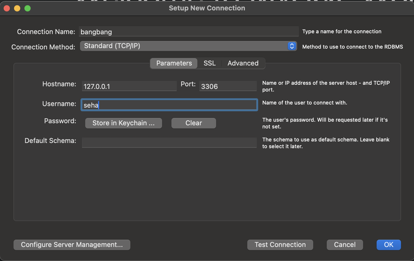Clear the stored password

pos(194,123)
